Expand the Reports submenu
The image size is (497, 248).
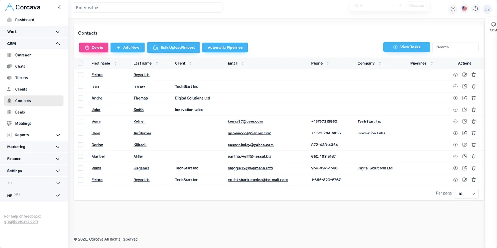pos(34,135)
